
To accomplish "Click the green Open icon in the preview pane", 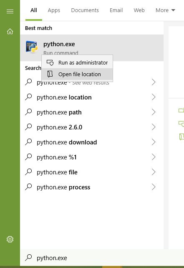I will (x=181, y=110).
